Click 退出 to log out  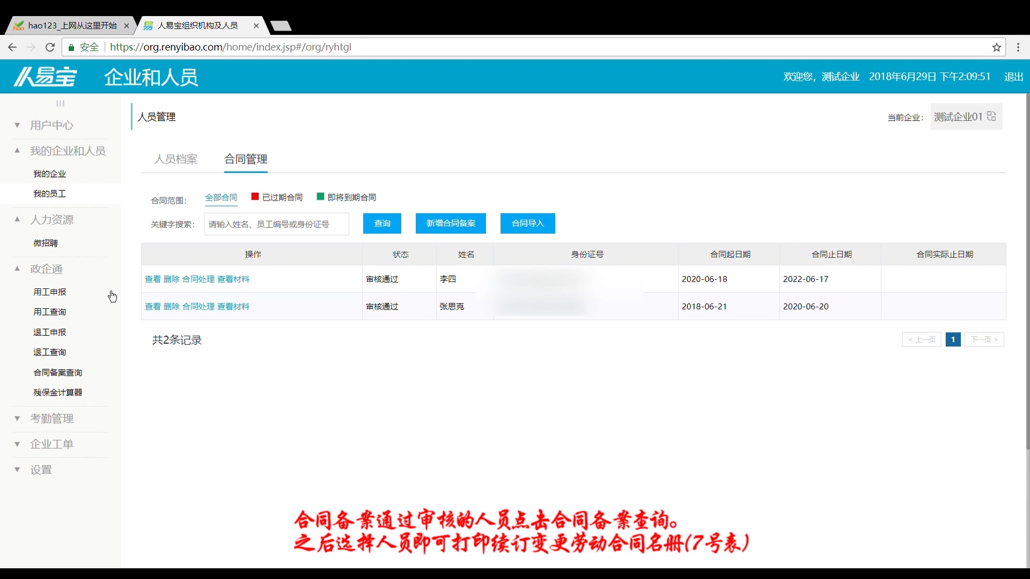click(1014, 77)
